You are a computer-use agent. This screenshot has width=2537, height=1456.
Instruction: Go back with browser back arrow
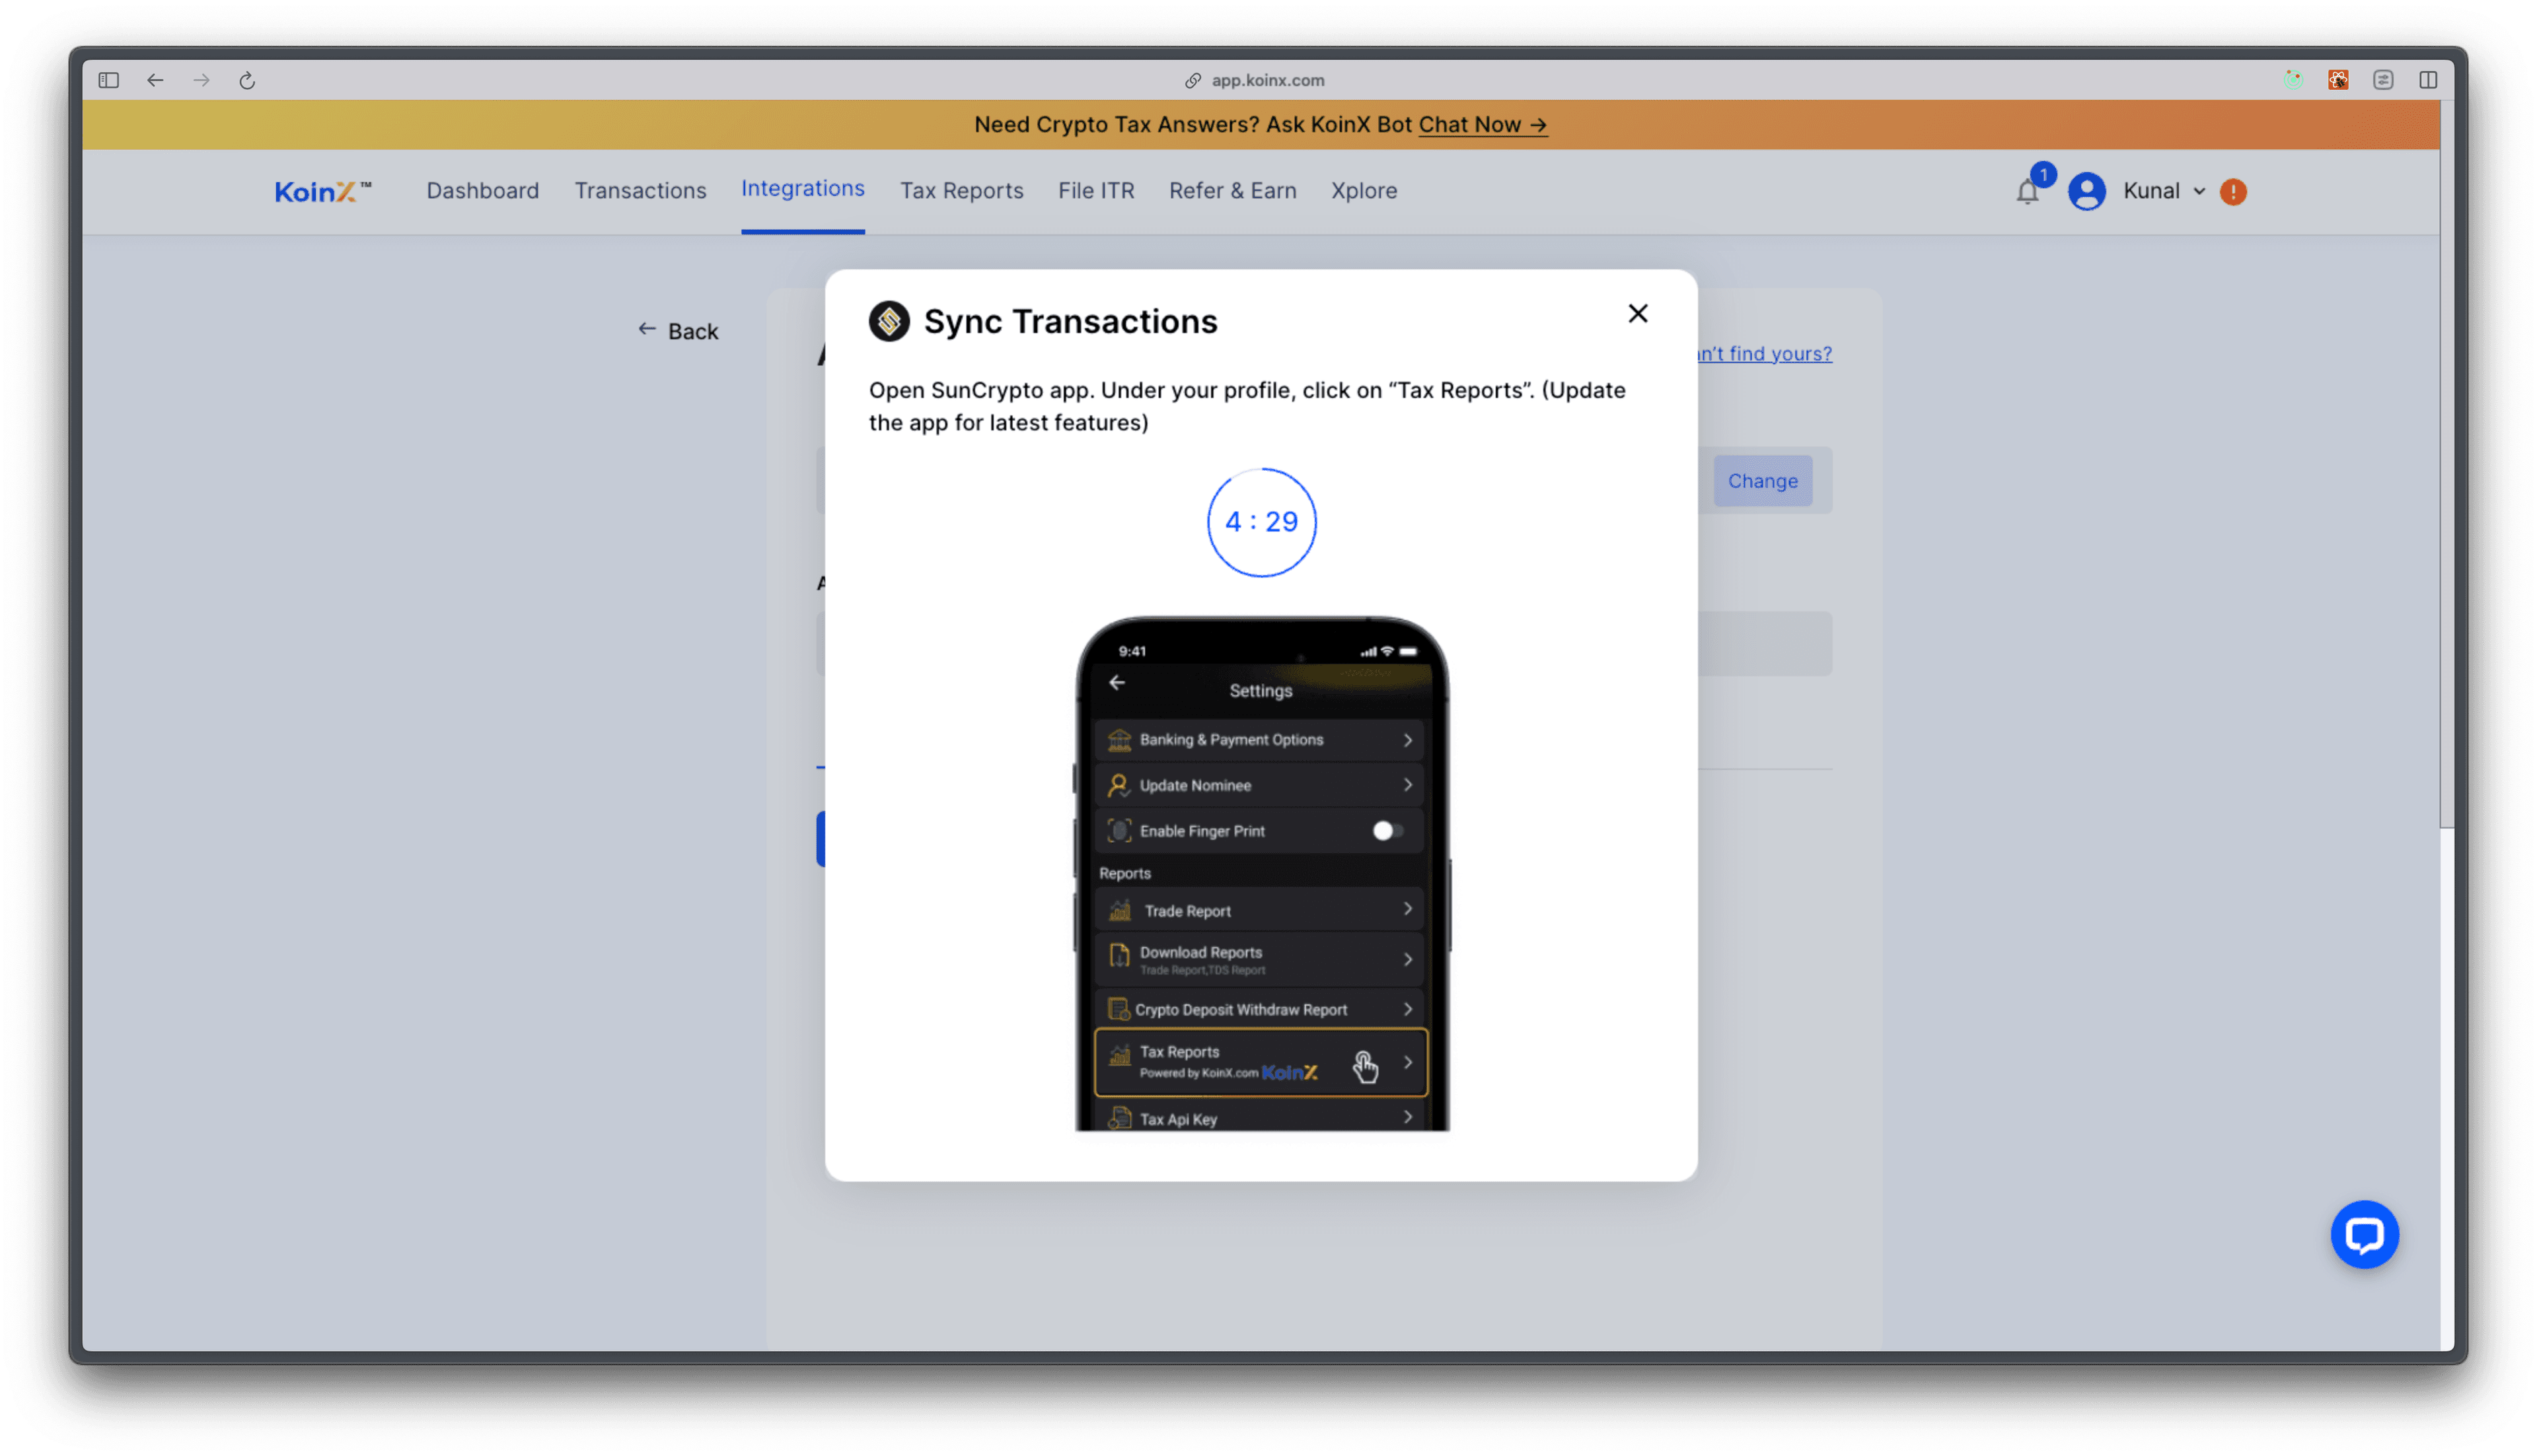155,80
